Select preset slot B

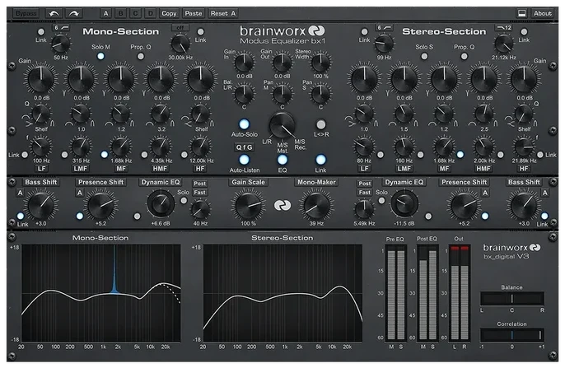click(x=121, y=14)
